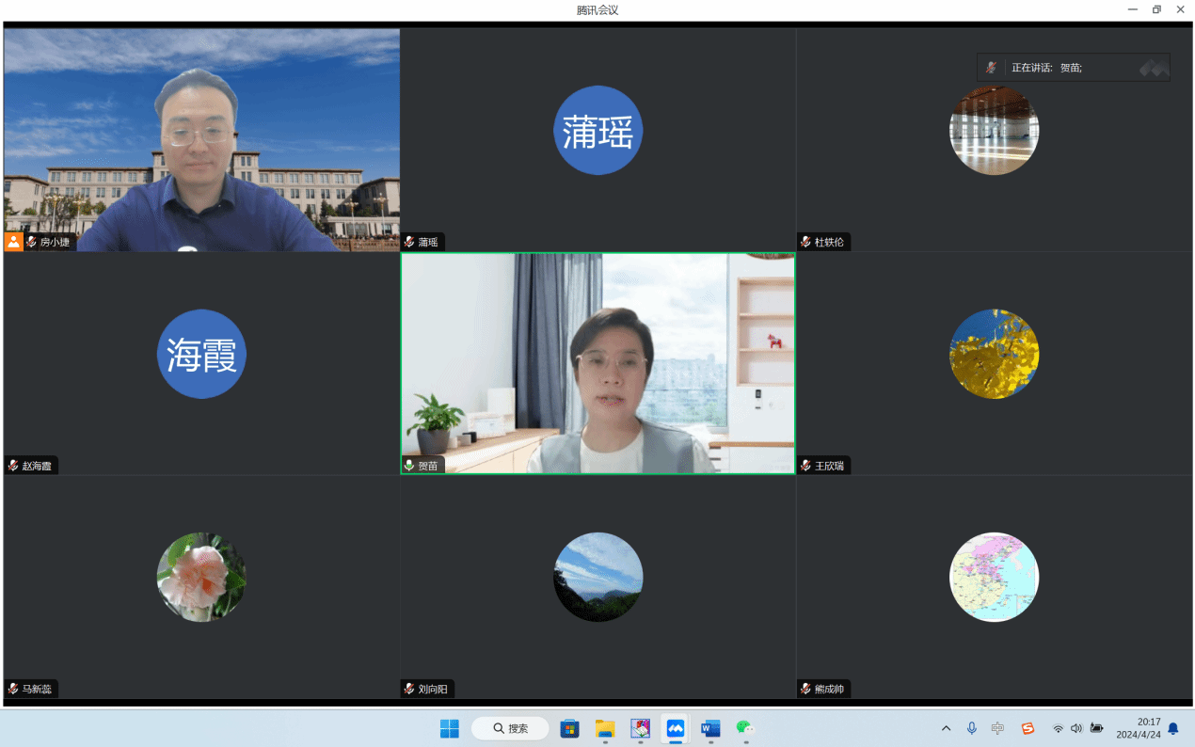Select 贺苗's active speaker video tile
The image size is (1195, 747).
[597, 363]
